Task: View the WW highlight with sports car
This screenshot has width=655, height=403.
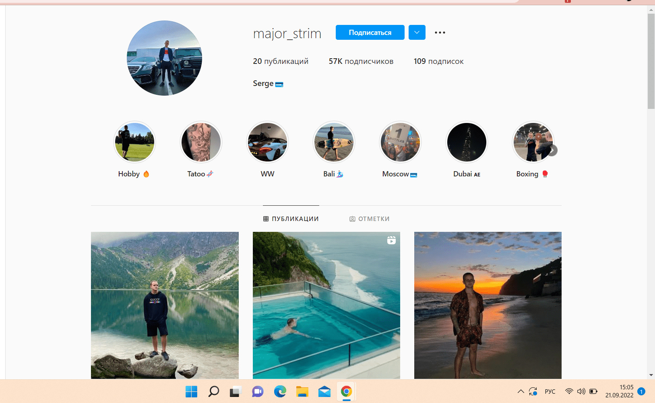Action: point(267,142)
